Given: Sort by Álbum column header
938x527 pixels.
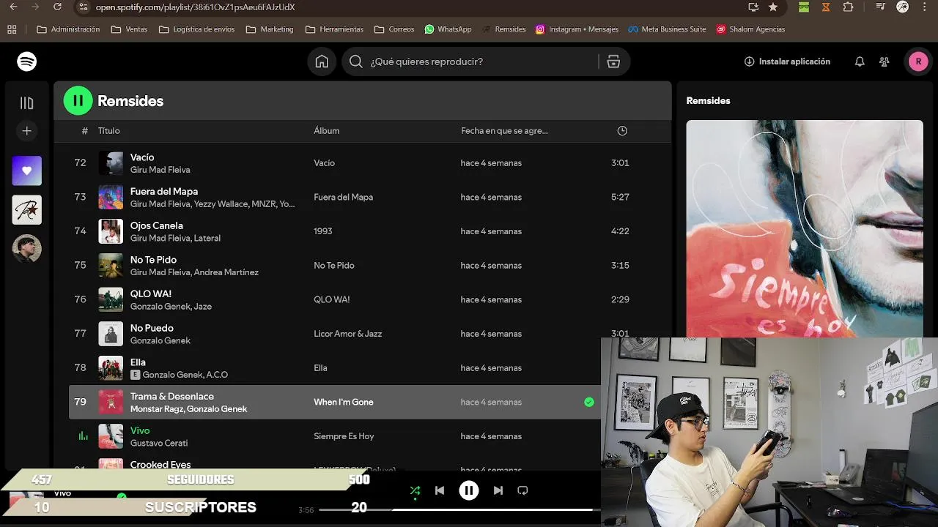Looking at the screenshot, I should 327,131.
